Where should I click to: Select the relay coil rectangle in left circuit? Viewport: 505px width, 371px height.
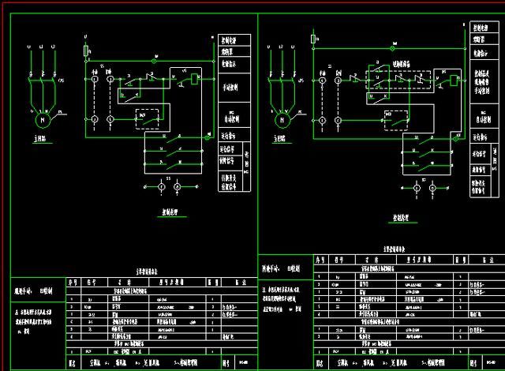point(195,79)
